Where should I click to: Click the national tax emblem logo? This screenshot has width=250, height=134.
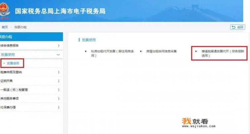(5, 11)
